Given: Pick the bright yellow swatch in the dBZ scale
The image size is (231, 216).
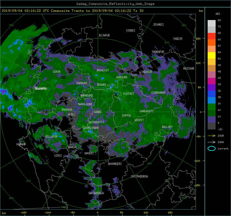Looking at the screenshot, I should tap(211, 55).
